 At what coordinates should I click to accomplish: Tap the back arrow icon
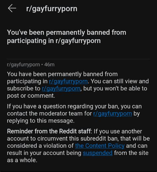(12, 8)
